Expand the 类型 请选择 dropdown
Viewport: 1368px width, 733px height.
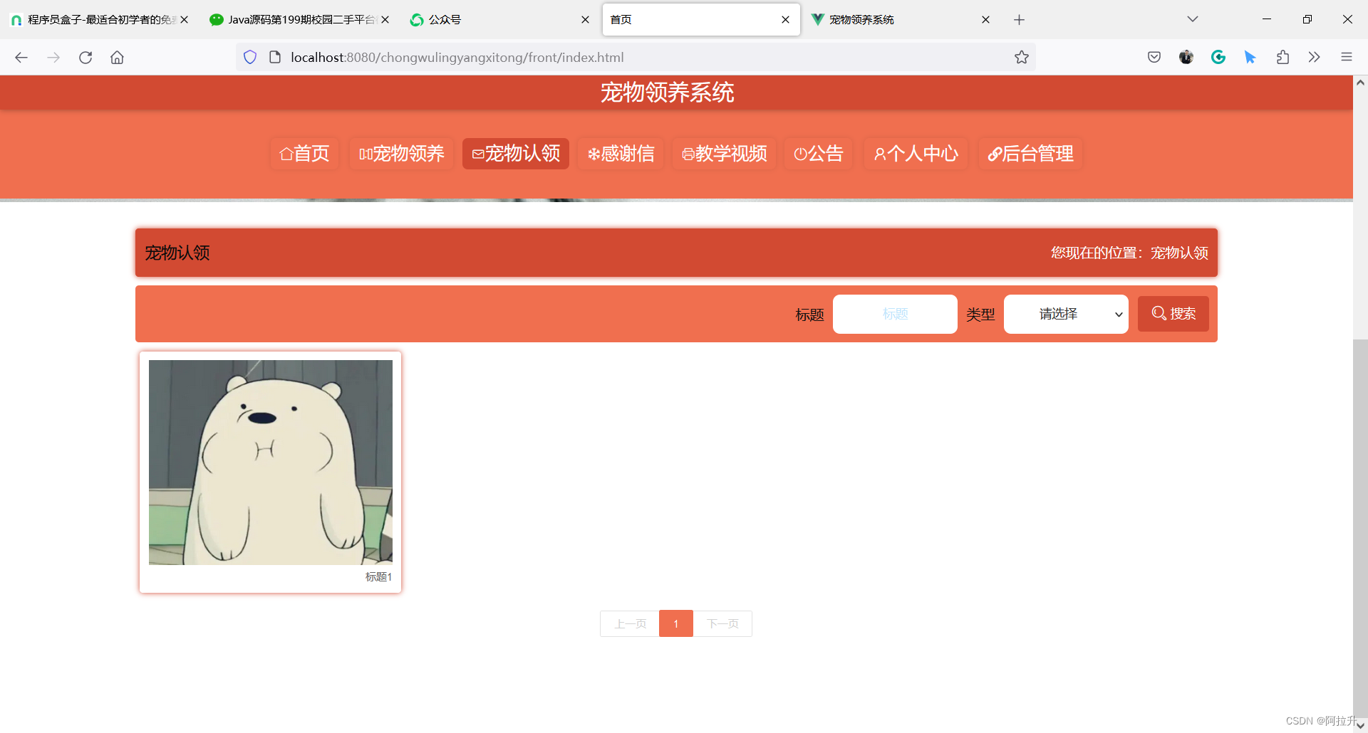1066,314
